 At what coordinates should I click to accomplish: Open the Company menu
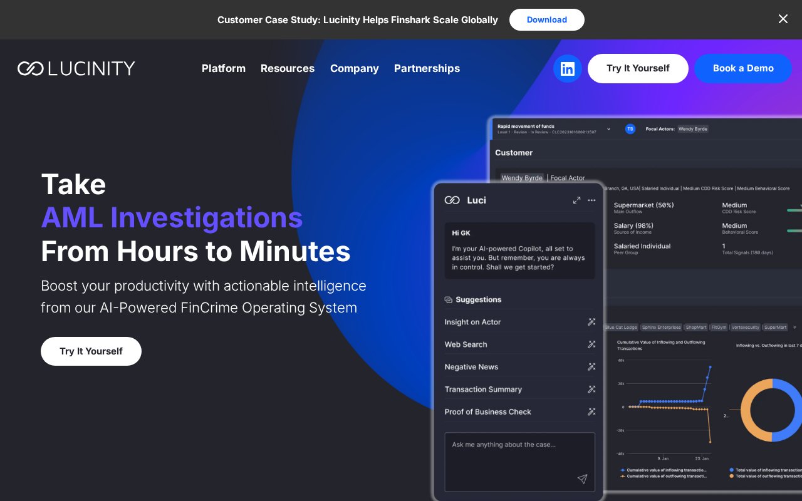tap(355, 68)
